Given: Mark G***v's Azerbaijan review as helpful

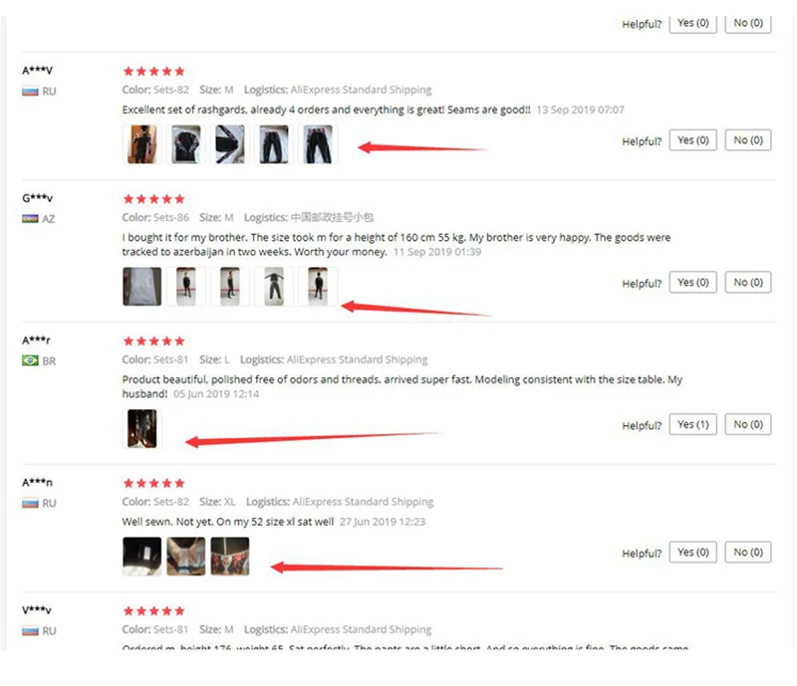Looking at the screenshot, I should pyautogui.click(x=692, y=283).
